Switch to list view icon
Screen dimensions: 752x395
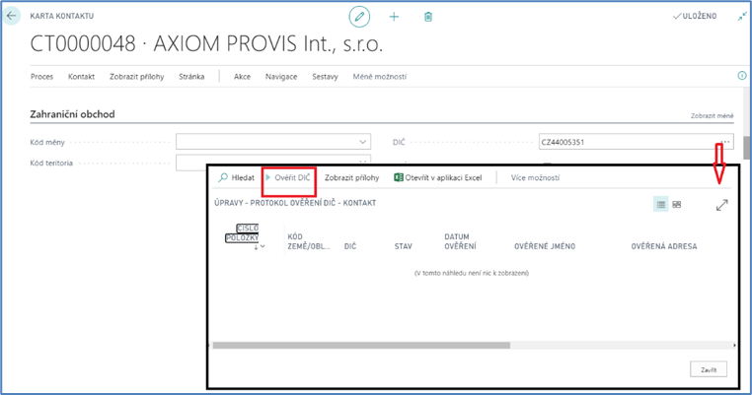(660, 204)
